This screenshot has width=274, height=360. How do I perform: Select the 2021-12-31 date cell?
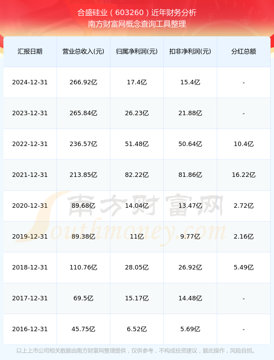pyautogui.click(x=30, y=175)
